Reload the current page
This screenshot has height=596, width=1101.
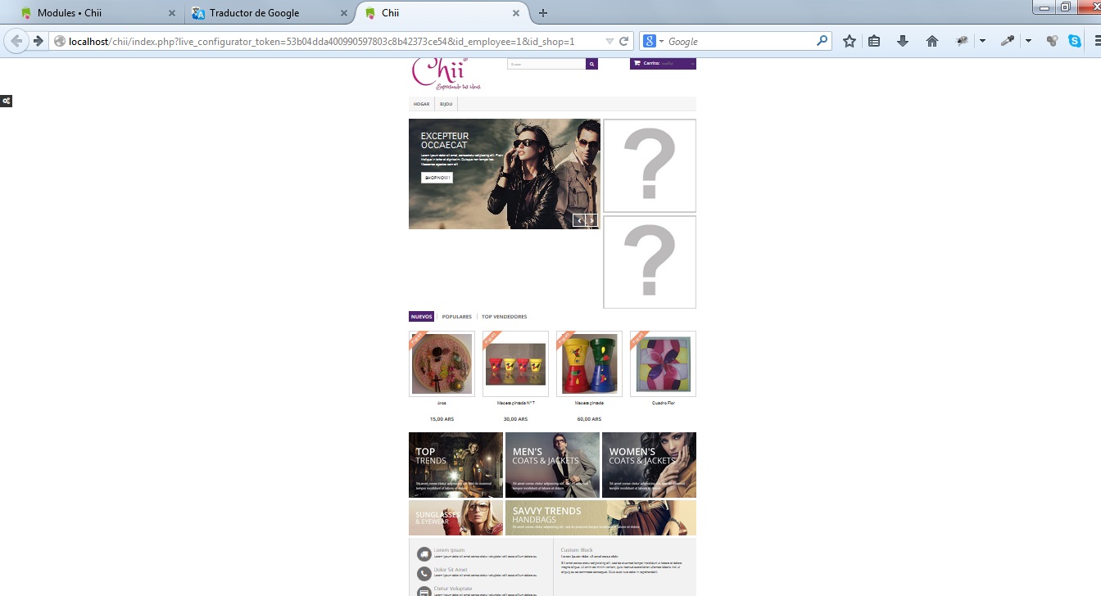624,41
